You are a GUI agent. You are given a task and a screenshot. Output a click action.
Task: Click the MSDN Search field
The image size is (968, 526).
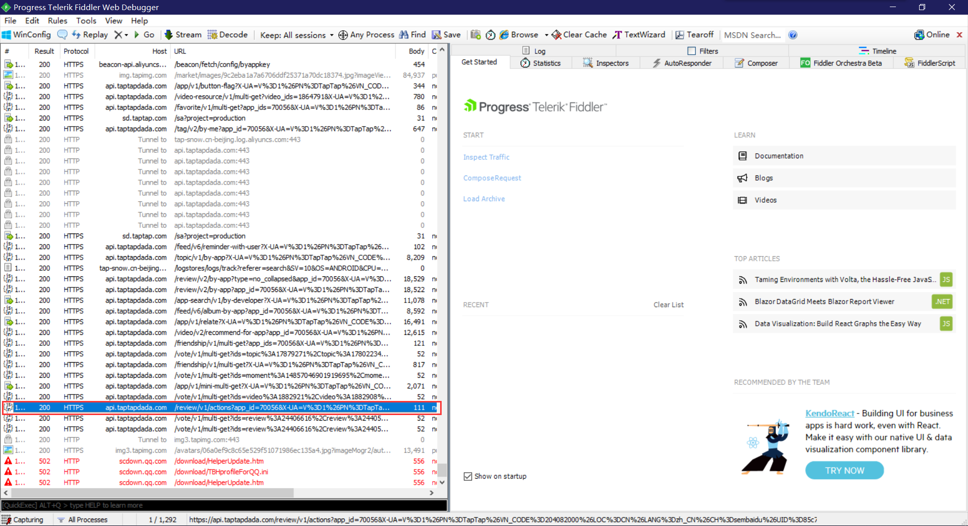click(752, 35)
